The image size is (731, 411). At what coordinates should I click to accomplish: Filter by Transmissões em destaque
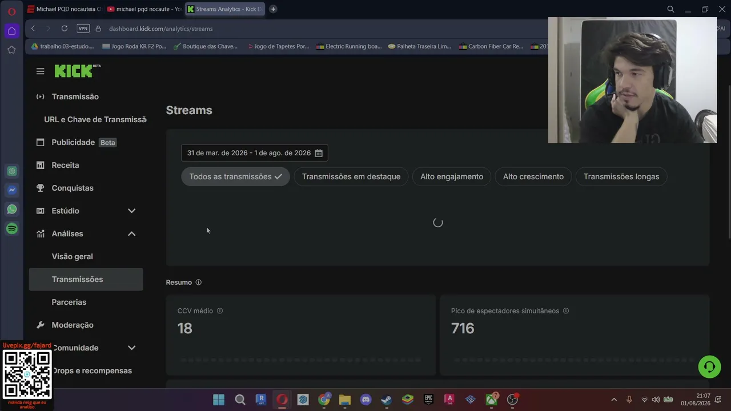click(351, 176)
